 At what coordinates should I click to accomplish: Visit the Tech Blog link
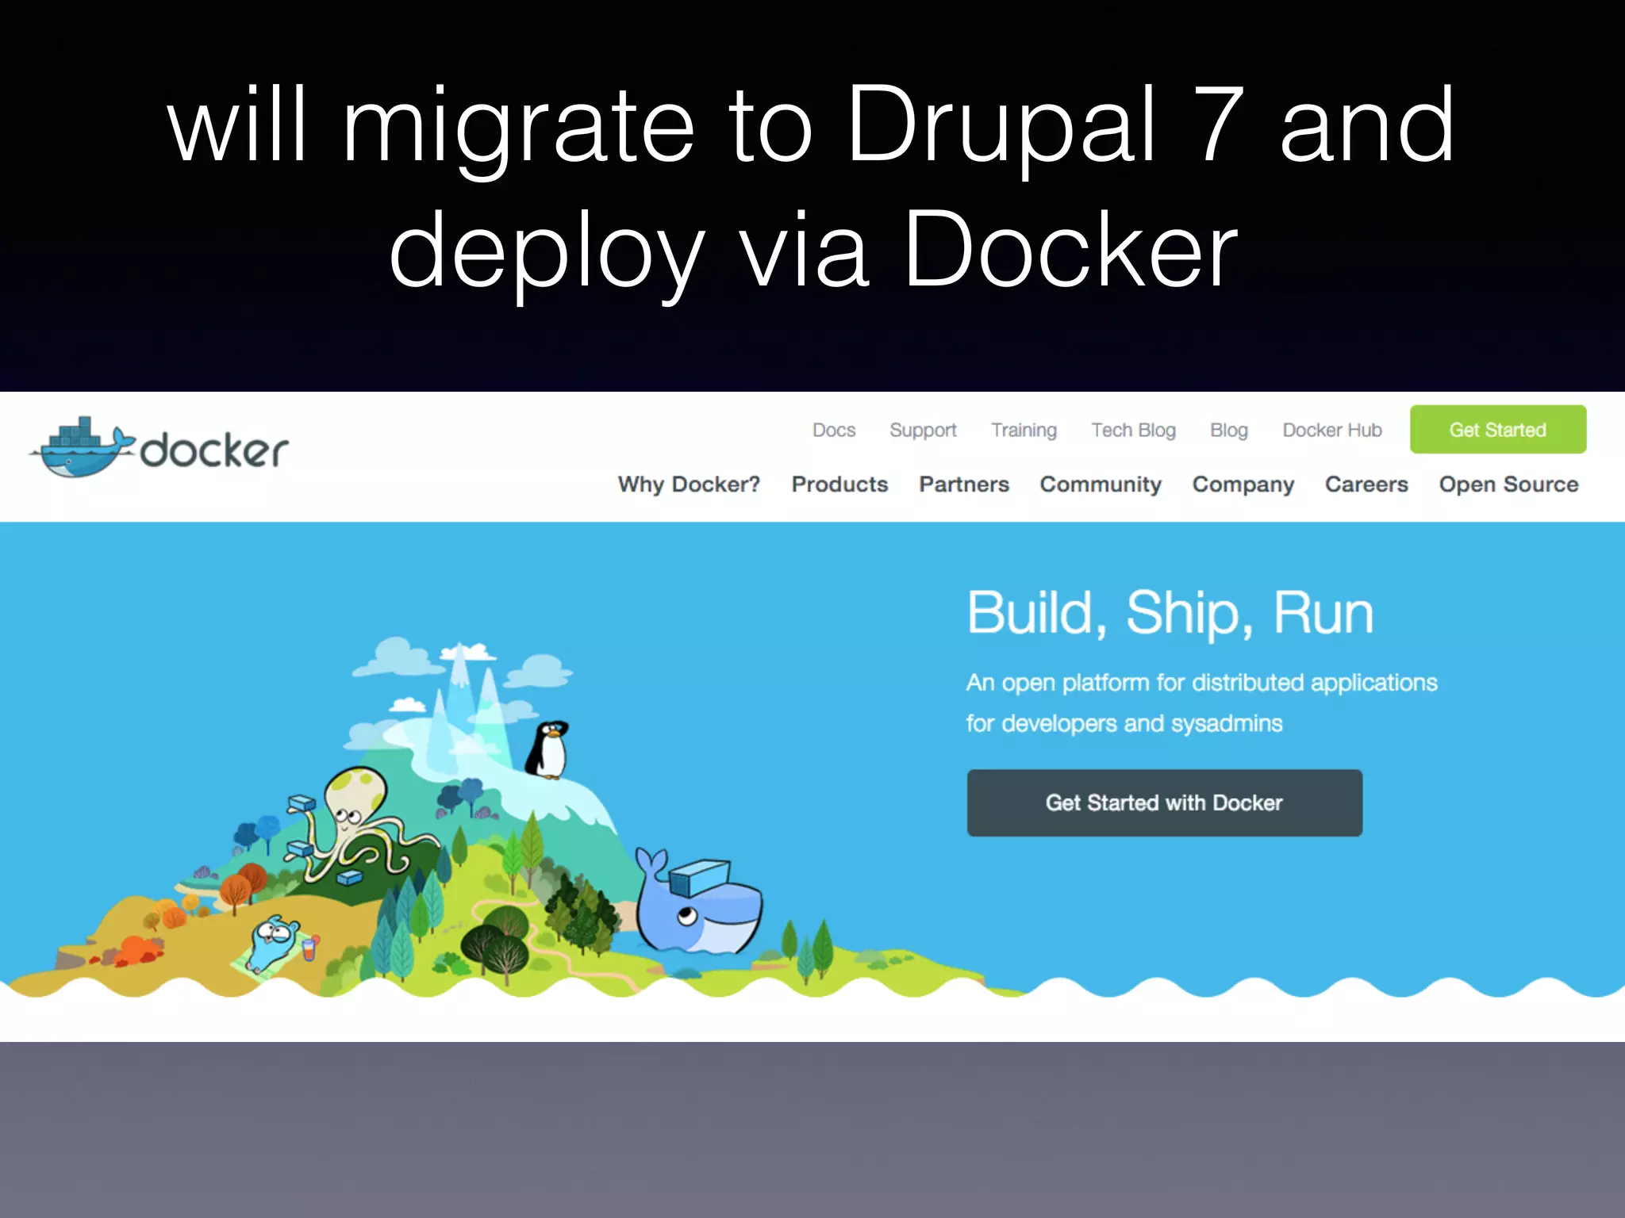1133,430
